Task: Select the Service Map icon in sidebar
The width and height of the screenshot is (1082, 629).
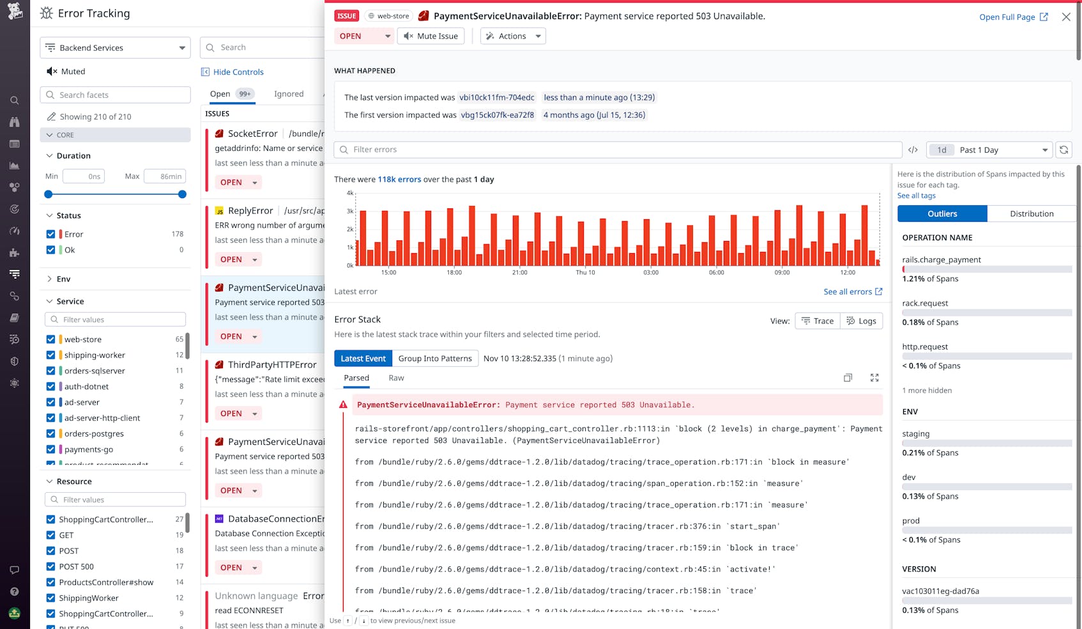Action: [14, 187]
